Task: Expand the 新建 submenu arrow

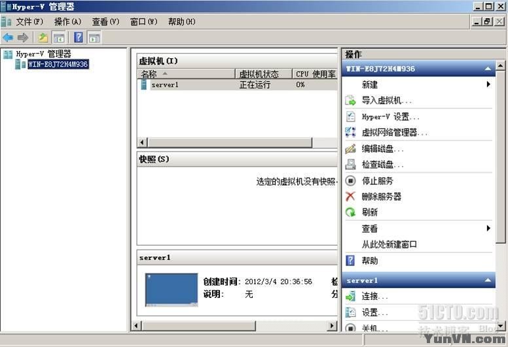Action: coord(488,84)
